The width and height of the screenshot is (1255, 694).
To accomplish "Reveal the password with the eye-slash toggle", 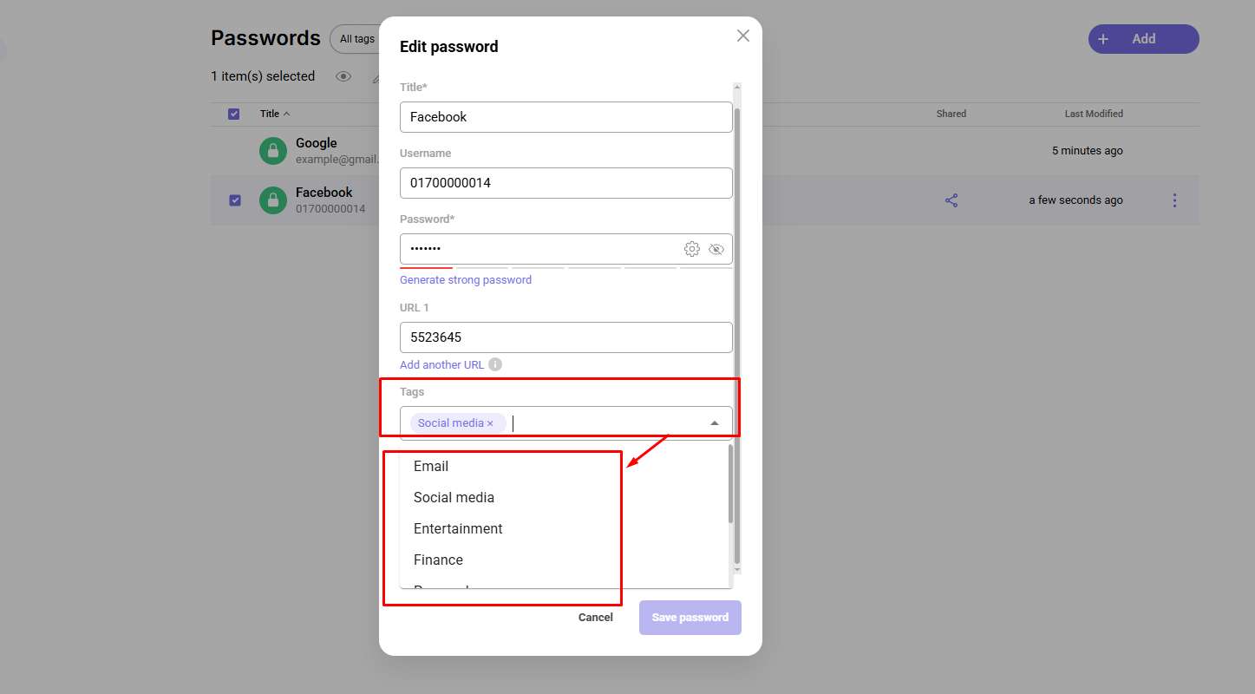I will 716,249.
